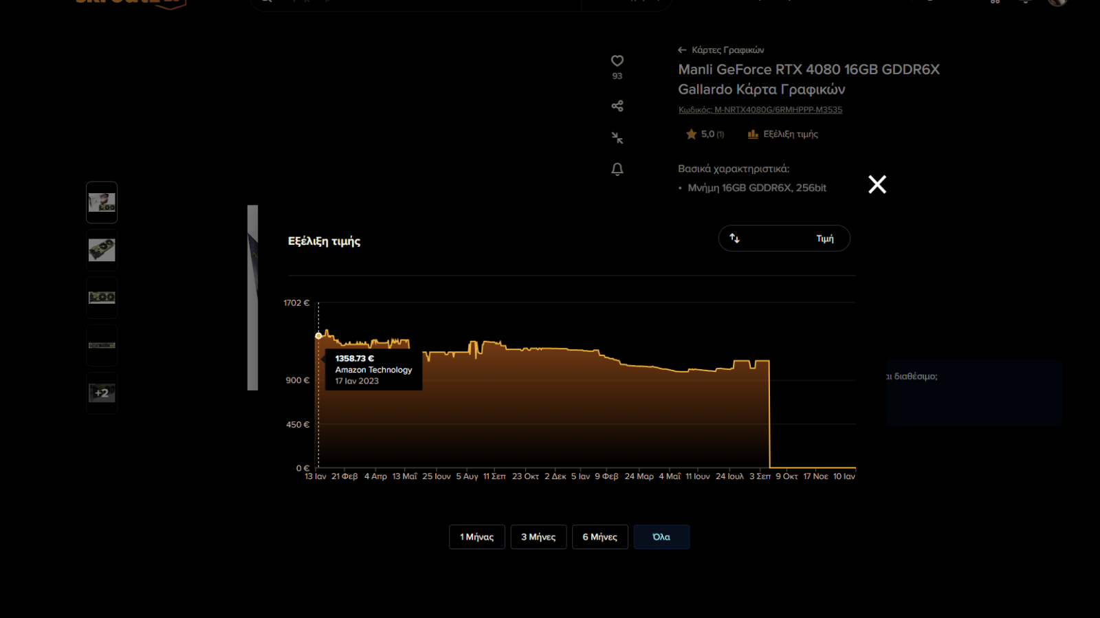1100x618 pixels.
Task: Open the Τιμή sort dropdown
Action: tap(784, 239)
